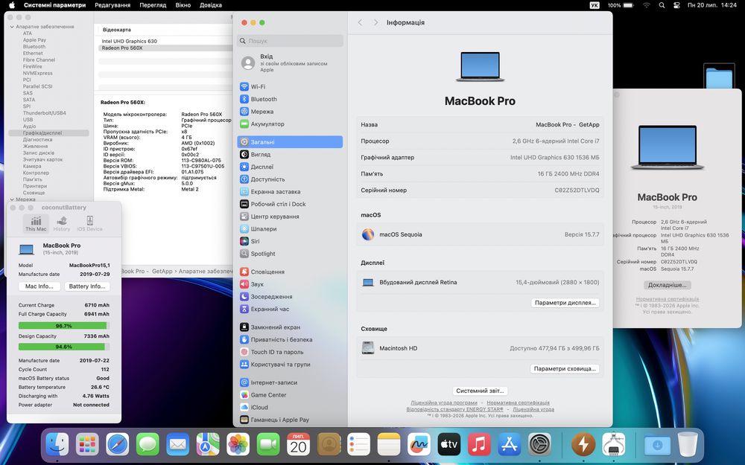Go forward using the settings forward chevron

point(375,22)
